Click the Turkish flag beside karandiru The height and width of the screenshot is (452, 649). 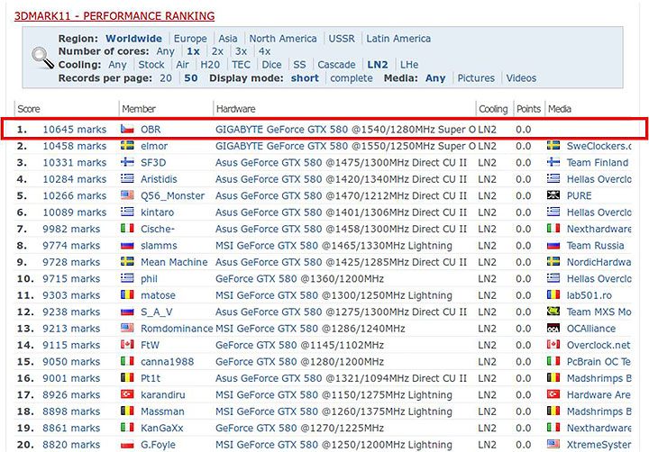coord(127,394)
